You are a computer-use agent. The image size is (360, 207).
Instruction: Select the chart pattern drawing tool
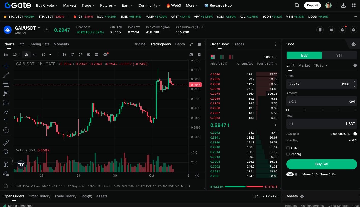tap(6, 93)
